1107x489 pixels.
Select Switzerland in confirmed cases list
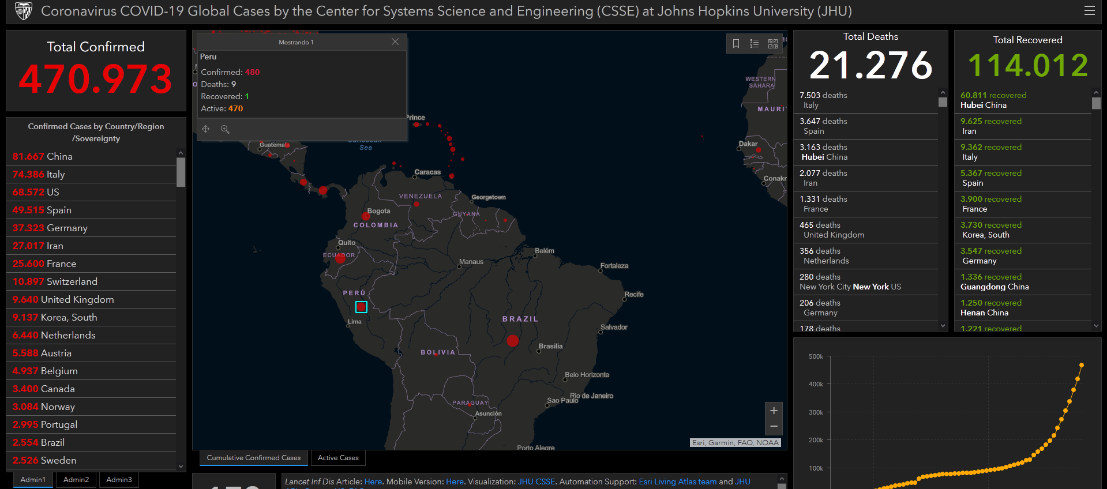(x=92, y=281)
